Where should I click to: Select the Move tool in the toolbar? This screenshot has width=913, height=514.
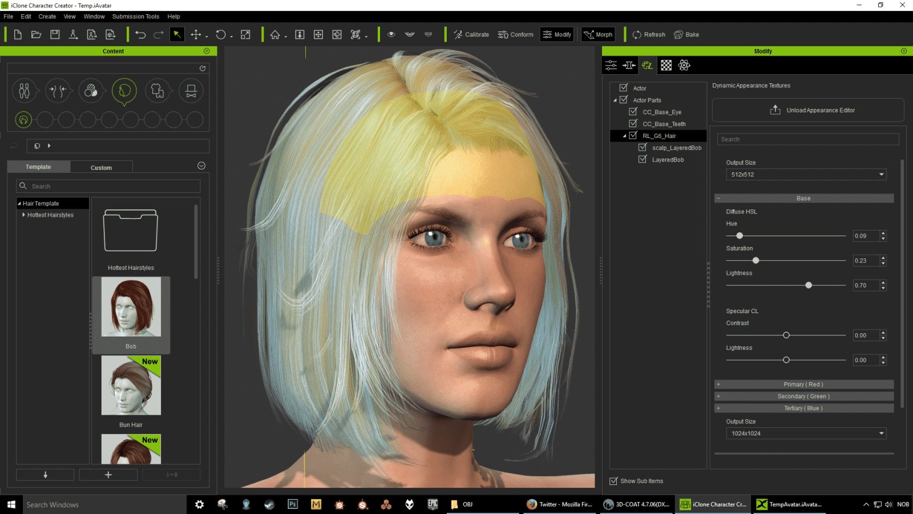point(197,34)
